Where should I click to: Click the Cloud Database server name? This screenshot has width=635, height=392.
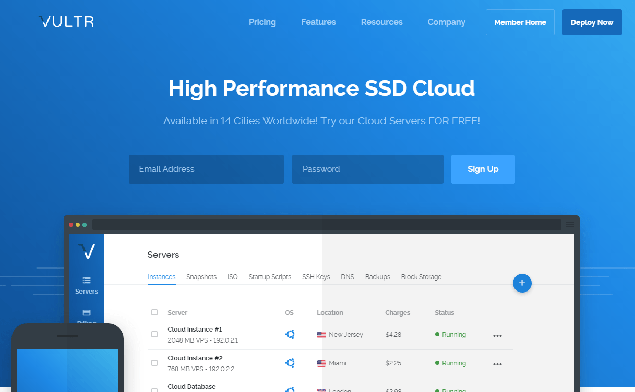pos(191,387)
